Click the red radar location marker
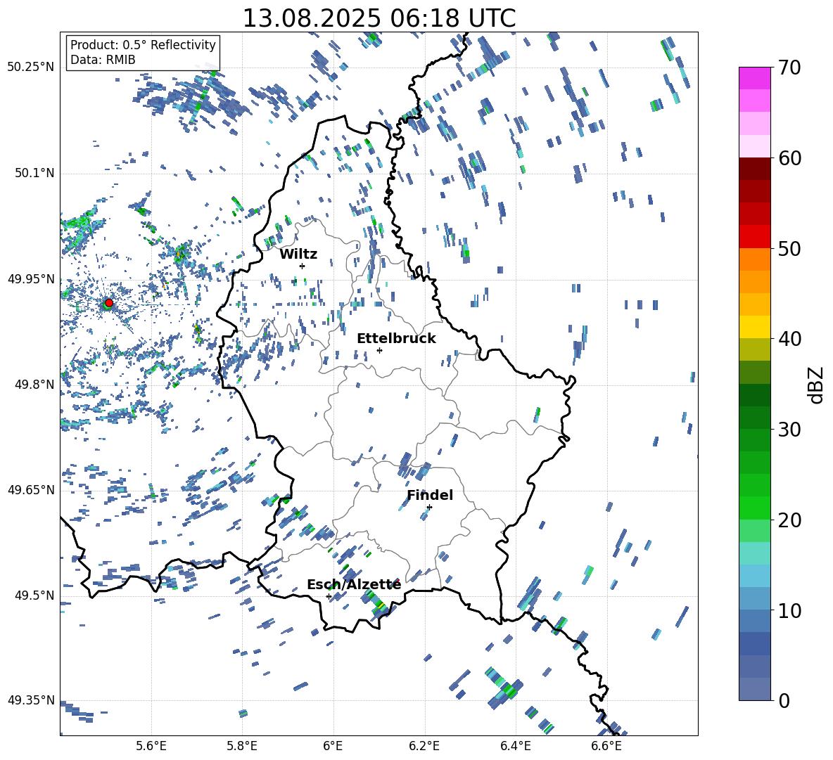 (x=109, y=303)
